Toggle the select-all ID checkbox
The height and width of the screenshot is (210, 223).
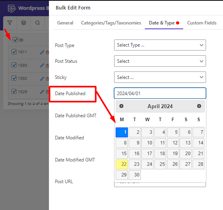[x=15, y=40]
